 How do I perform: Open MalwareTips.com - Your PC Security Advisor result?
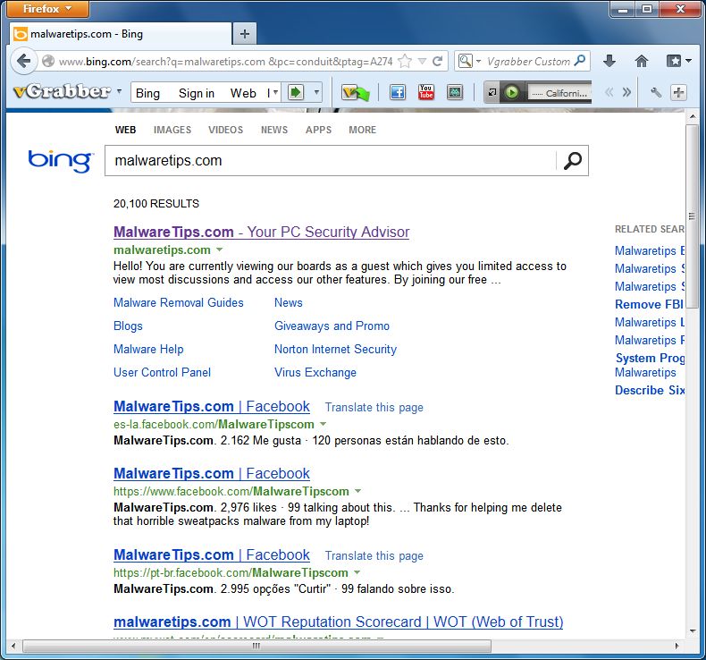(261, 232)
